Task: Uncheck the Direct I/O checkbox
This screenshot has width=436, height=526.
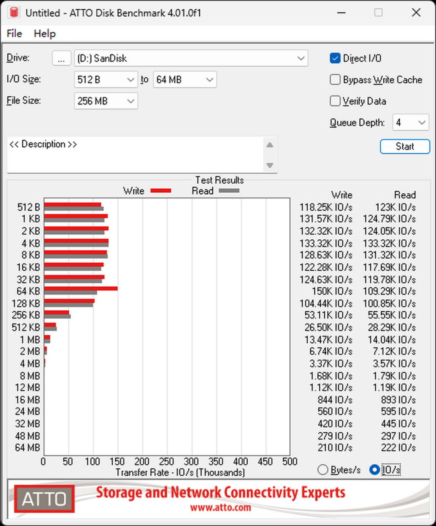Action: tap(335, 58)
